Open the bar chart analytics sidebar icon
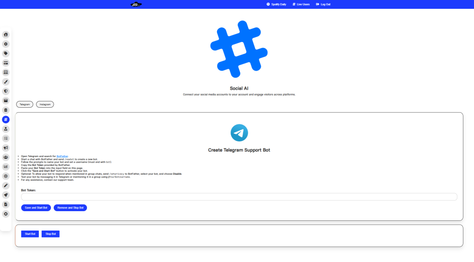This screenshot has width=474, height=262. click(x=6, y=167)
